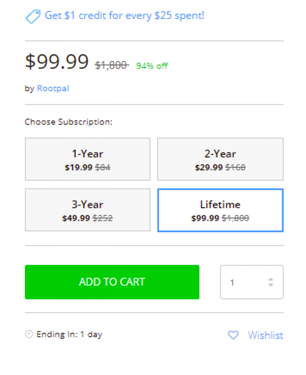Image resolution: width=306 pixels, height=375 pixels.
Task: Click the green 94% off label
Action: click(152, 66)
